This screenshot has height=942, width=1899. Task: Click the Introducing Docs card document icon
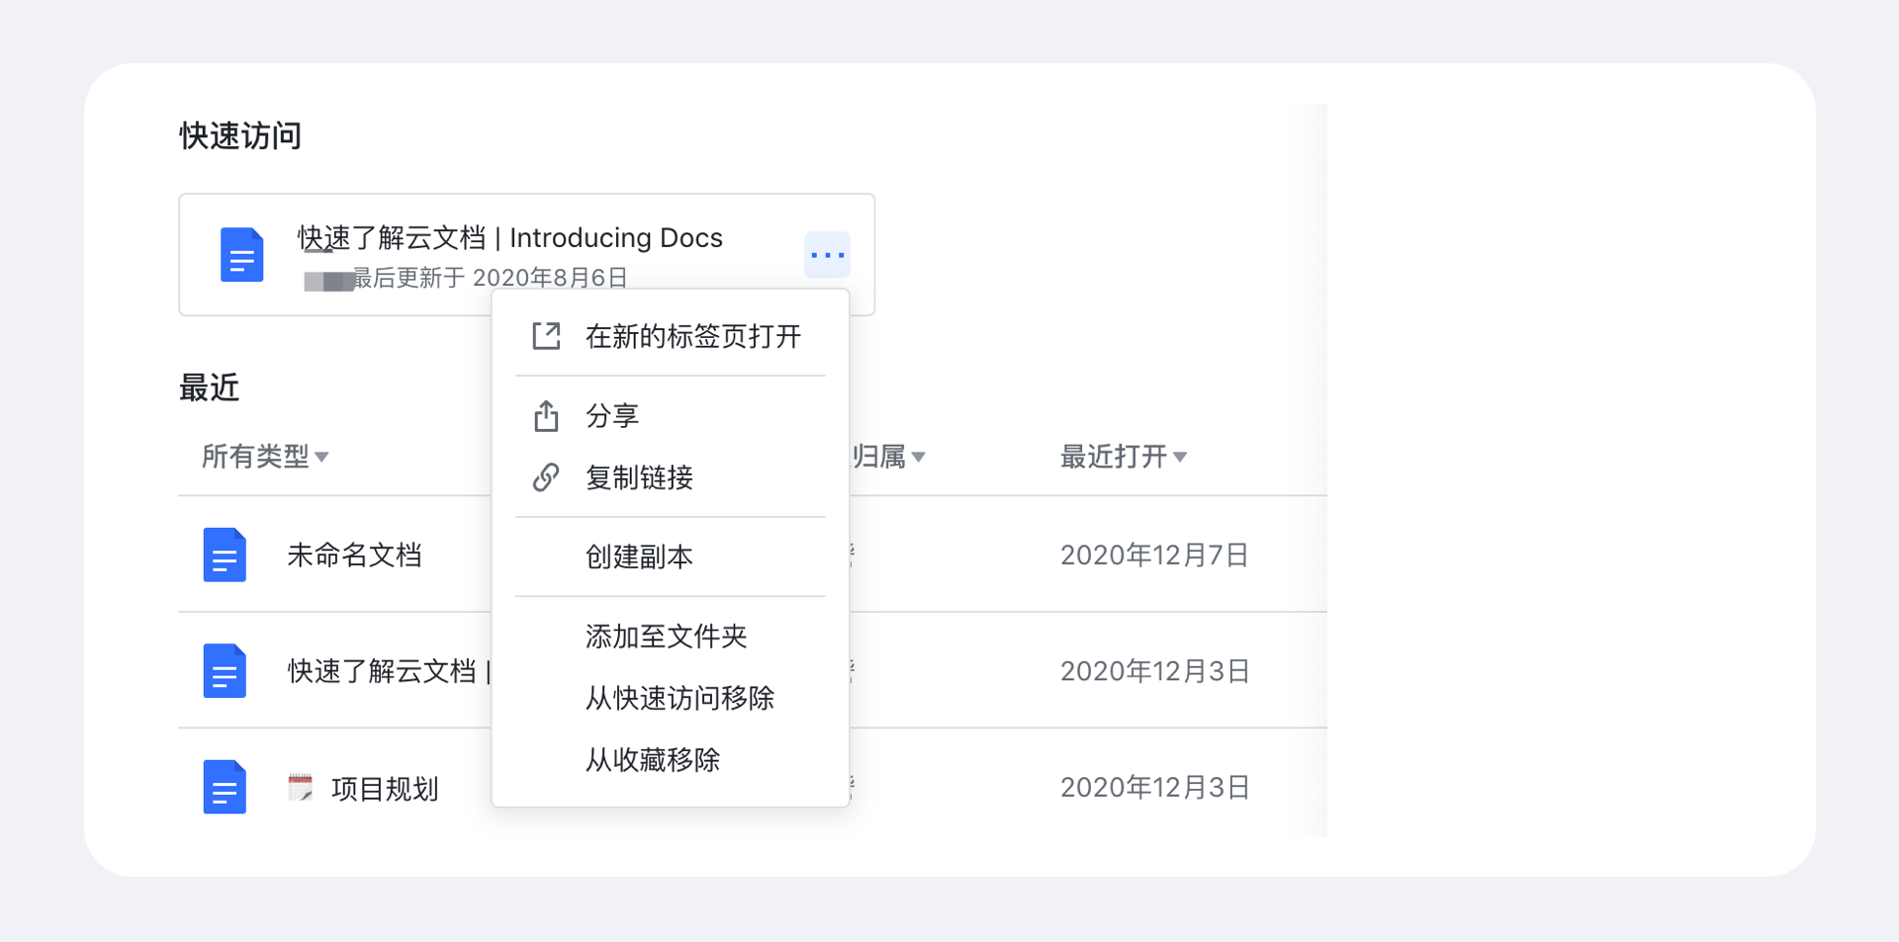click(241, 255)
